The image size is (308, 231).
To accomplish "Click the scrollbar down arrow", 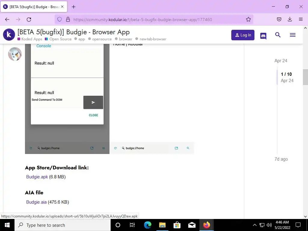I will pyautogui.click(x=305, y=217).
